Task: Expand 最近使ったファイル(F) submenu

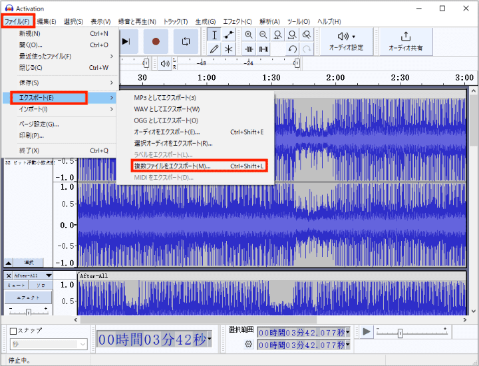Action: point(60,56)
